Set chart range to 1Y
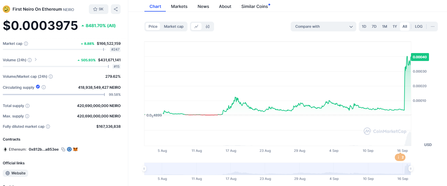 395,27
